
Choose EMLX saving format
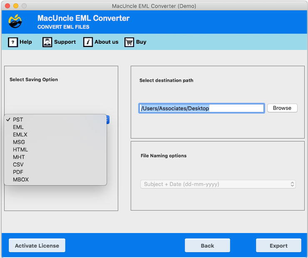tap(55, 134)
